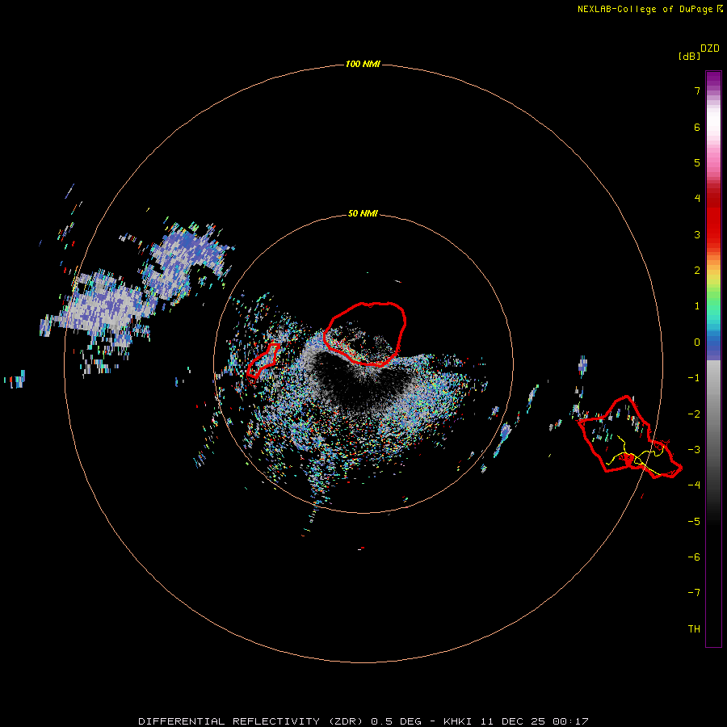Click the 4 value on color scale
727x727 pixels.
(x=697, y=199)
